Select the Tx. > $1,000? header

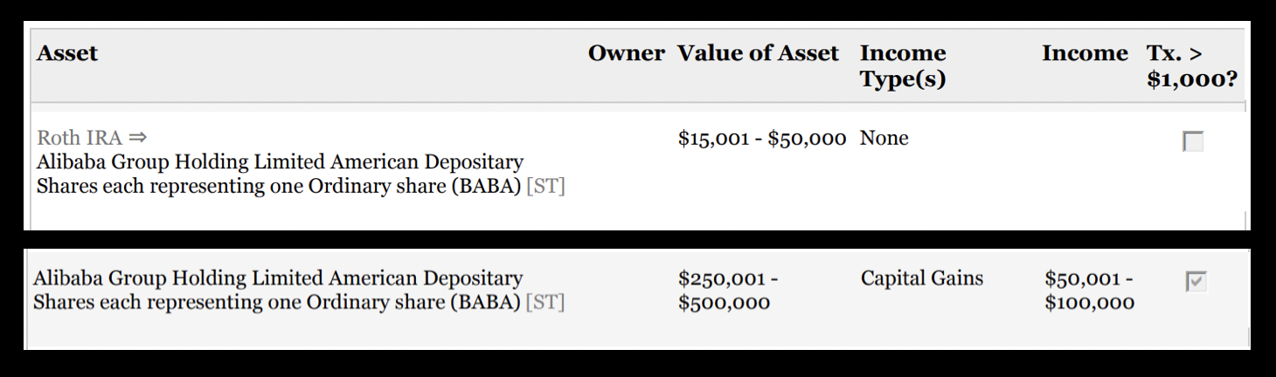coord(1192,65)
